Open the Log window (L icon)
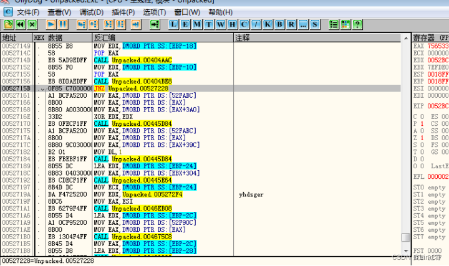The height and width of the screenshot is (266, 449). click(x=173, y=24)
